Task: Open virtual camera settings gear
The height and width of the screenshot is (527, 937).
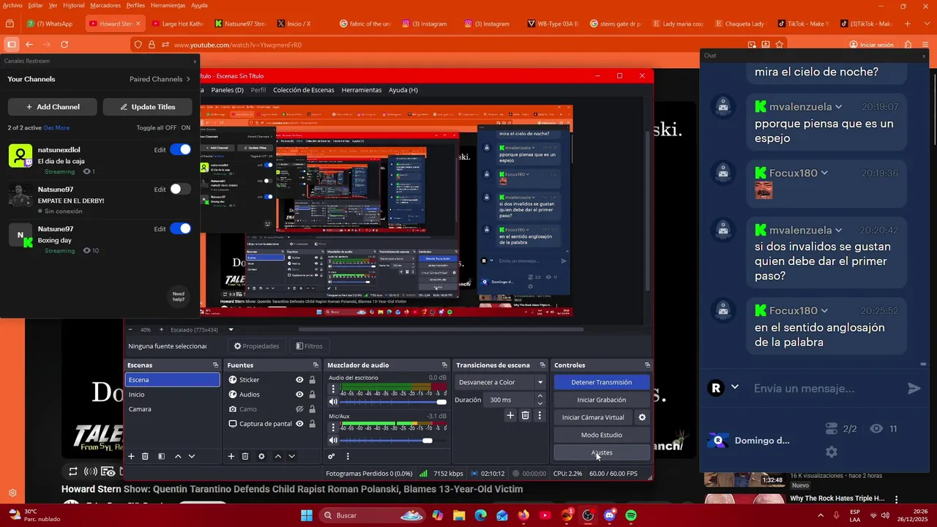Action: (642, 417)
